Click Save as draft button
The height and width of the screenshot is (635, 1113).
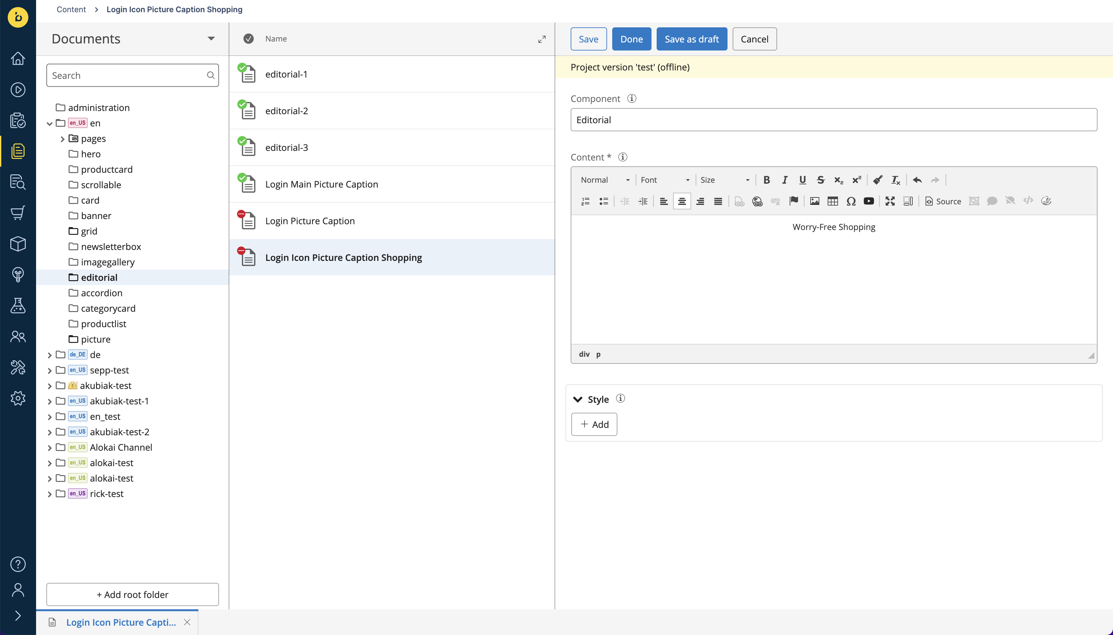tap(692, 39)
